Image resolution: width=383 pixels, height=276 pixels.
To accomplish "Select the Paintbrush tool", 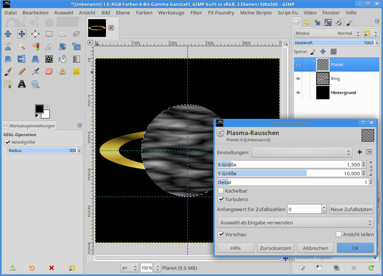I will pyautogui.click(x=8, y=71).
